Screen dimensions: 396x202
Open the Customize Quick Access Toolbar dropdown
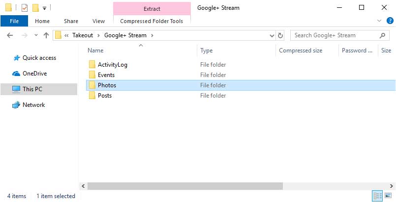click(44, 8)
